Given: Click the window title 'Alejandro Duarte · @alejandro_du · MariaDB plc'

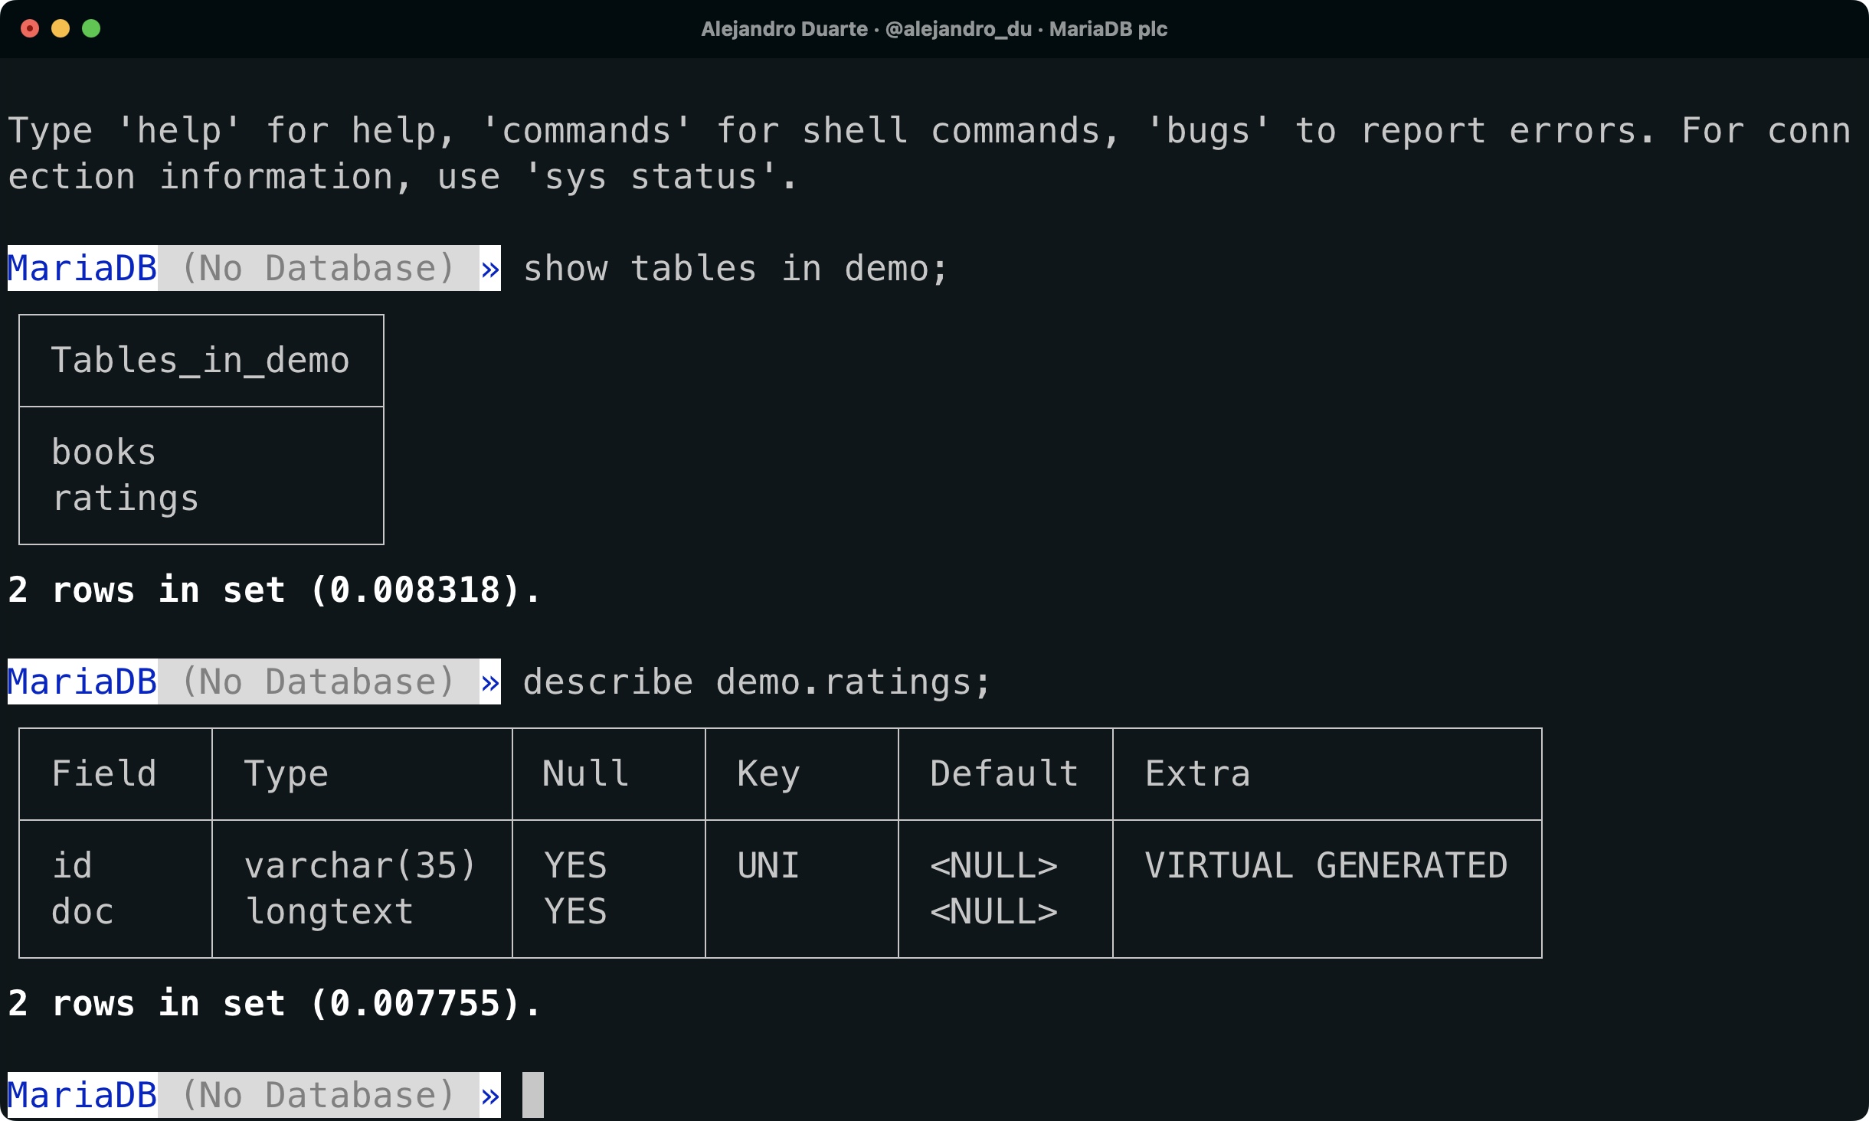Looking at the screenshot, I should tap(934, 29).
